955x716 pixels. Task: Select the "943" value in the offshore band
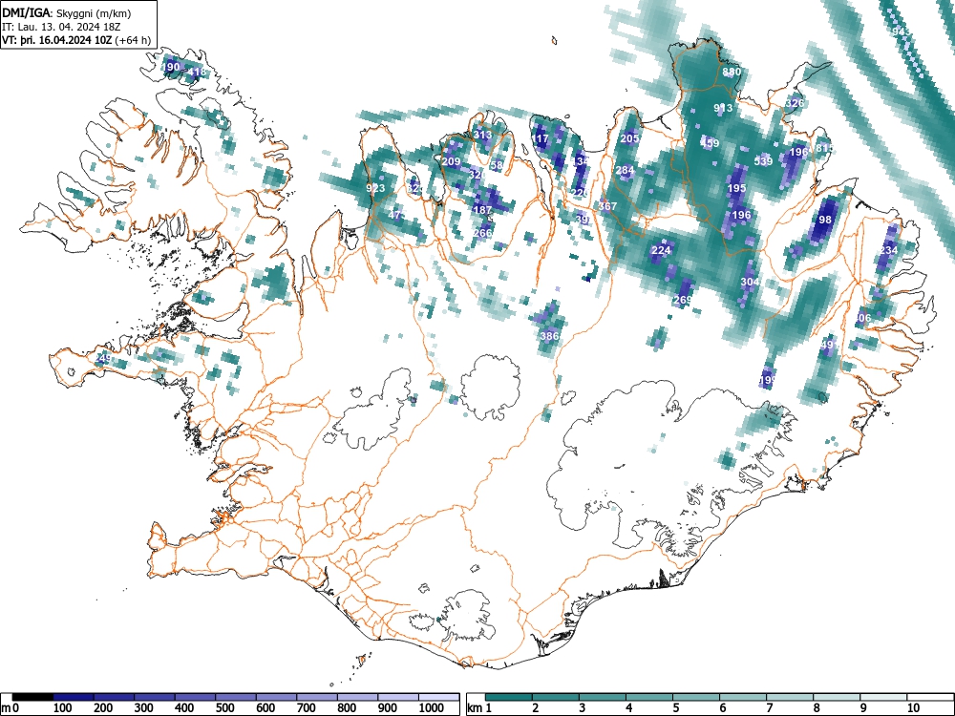click(902, 32)
